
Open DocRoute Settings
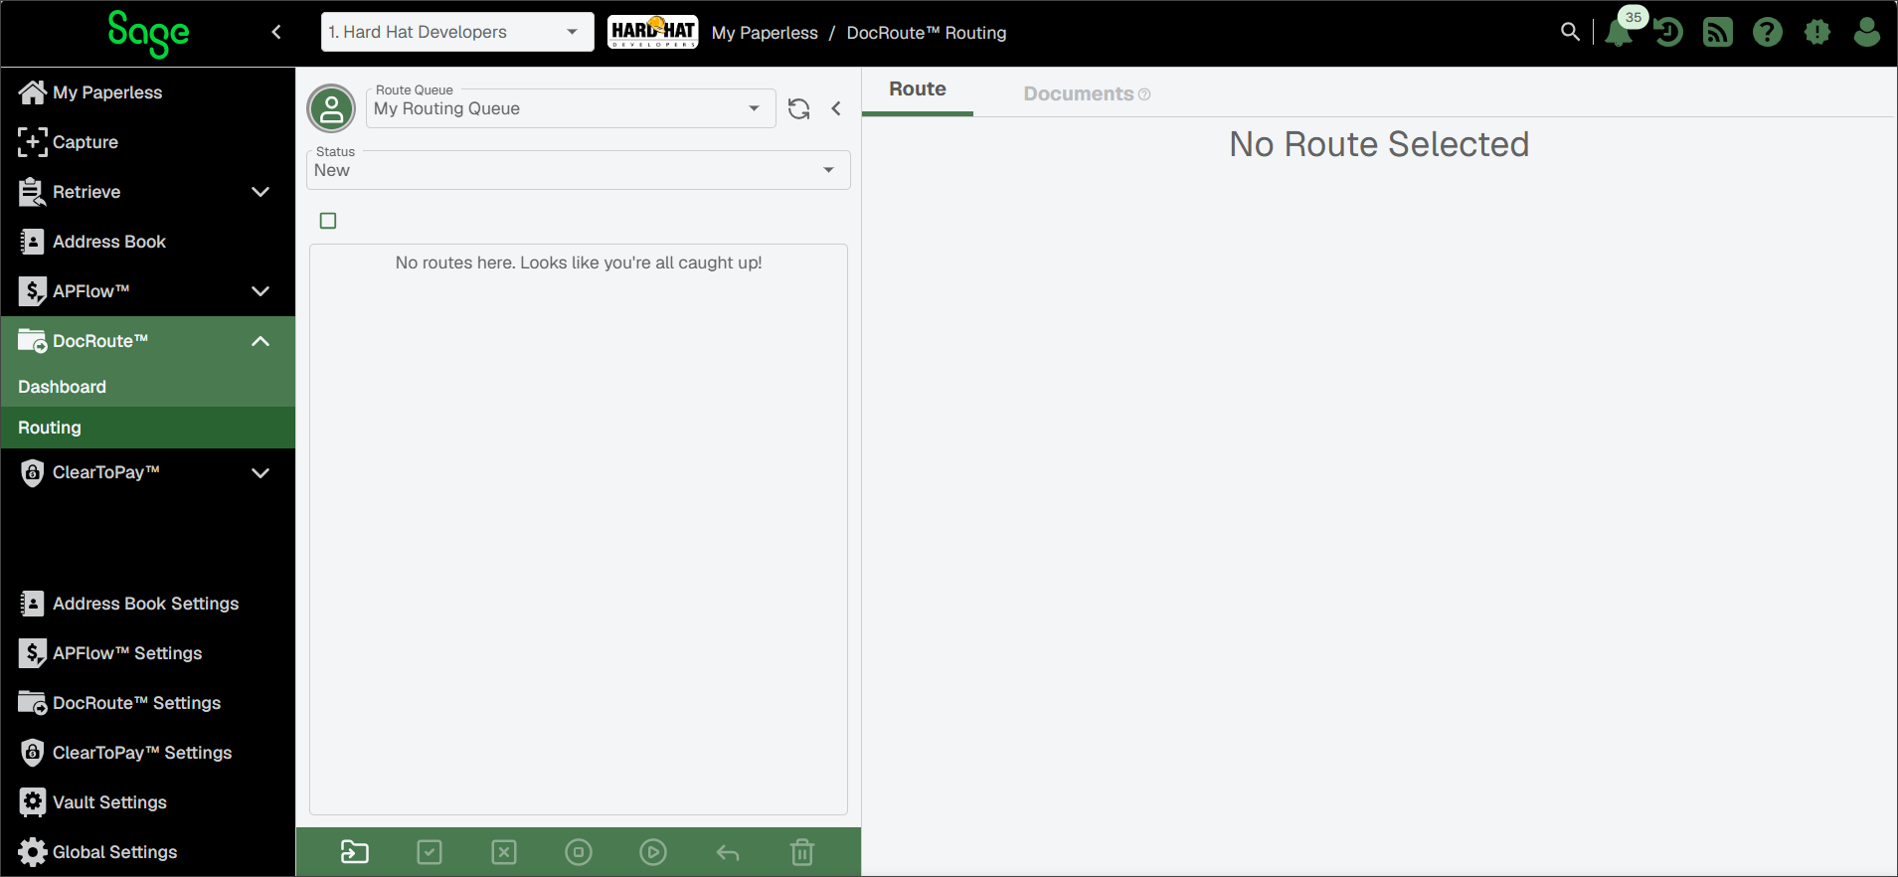click(x=148, y=703)
